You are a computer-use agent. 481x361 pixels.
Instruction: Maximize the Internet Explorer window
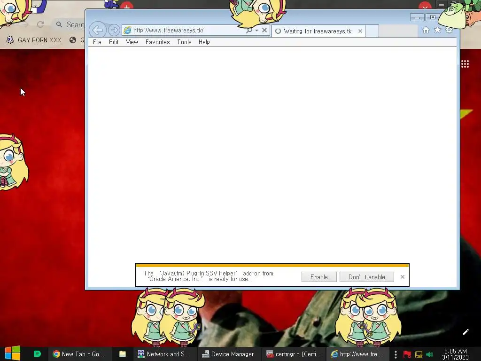(433, 17)
